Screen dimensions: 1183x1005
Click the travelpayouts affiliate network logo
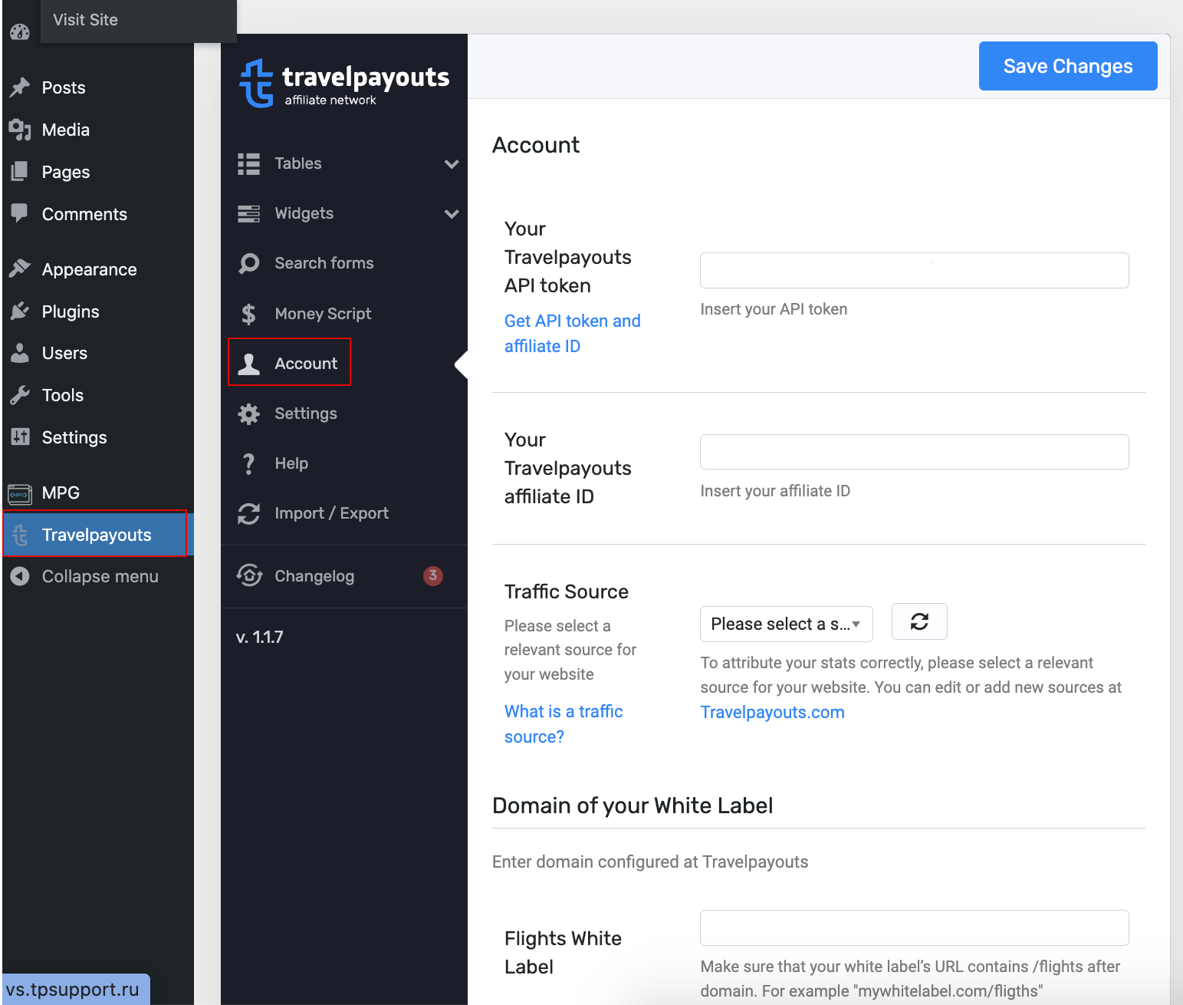[344, 83]
